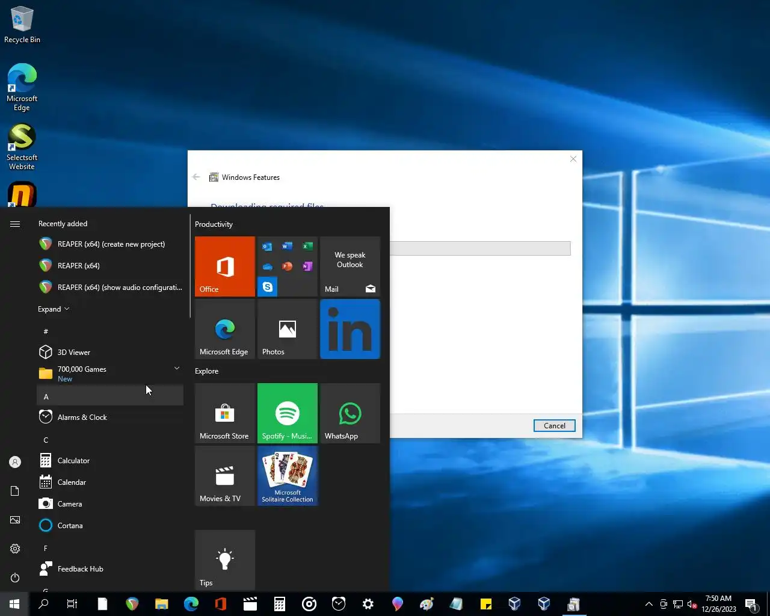The width and height of the screenshot is (770, 616).
Task: Launch REAPER (x64) from Recently added
Action: (x=110, y=266)
